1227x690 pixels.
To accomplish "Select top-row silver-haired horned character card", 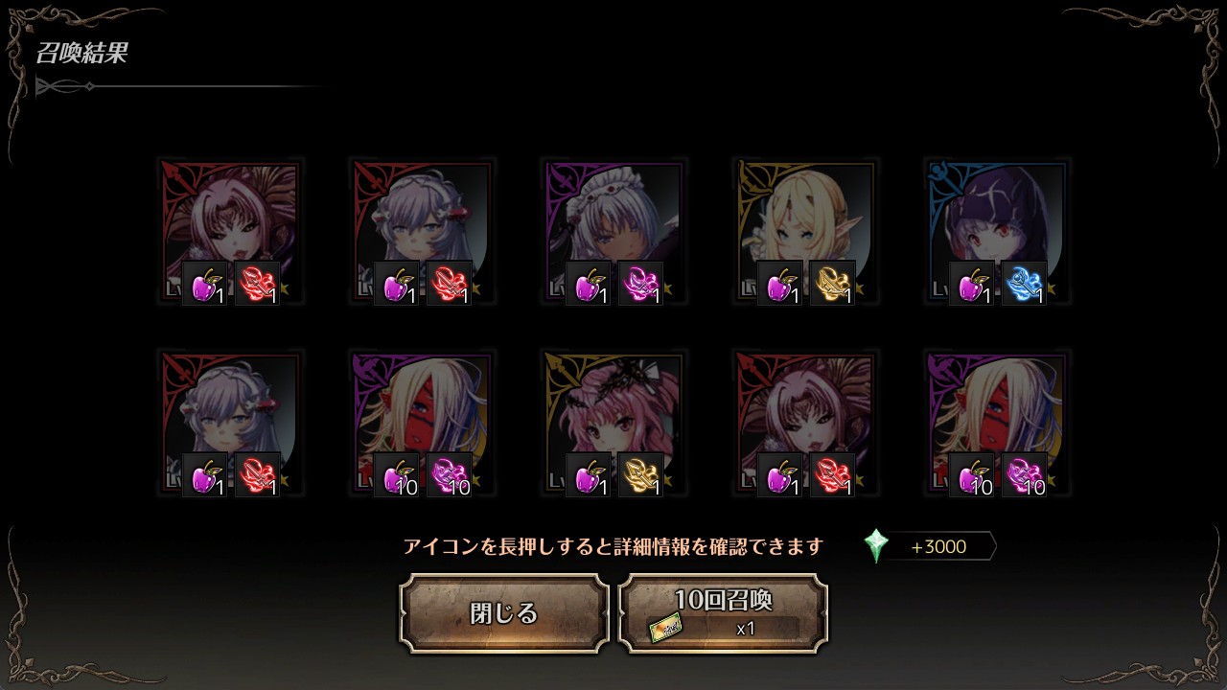I will coord(422,232).
